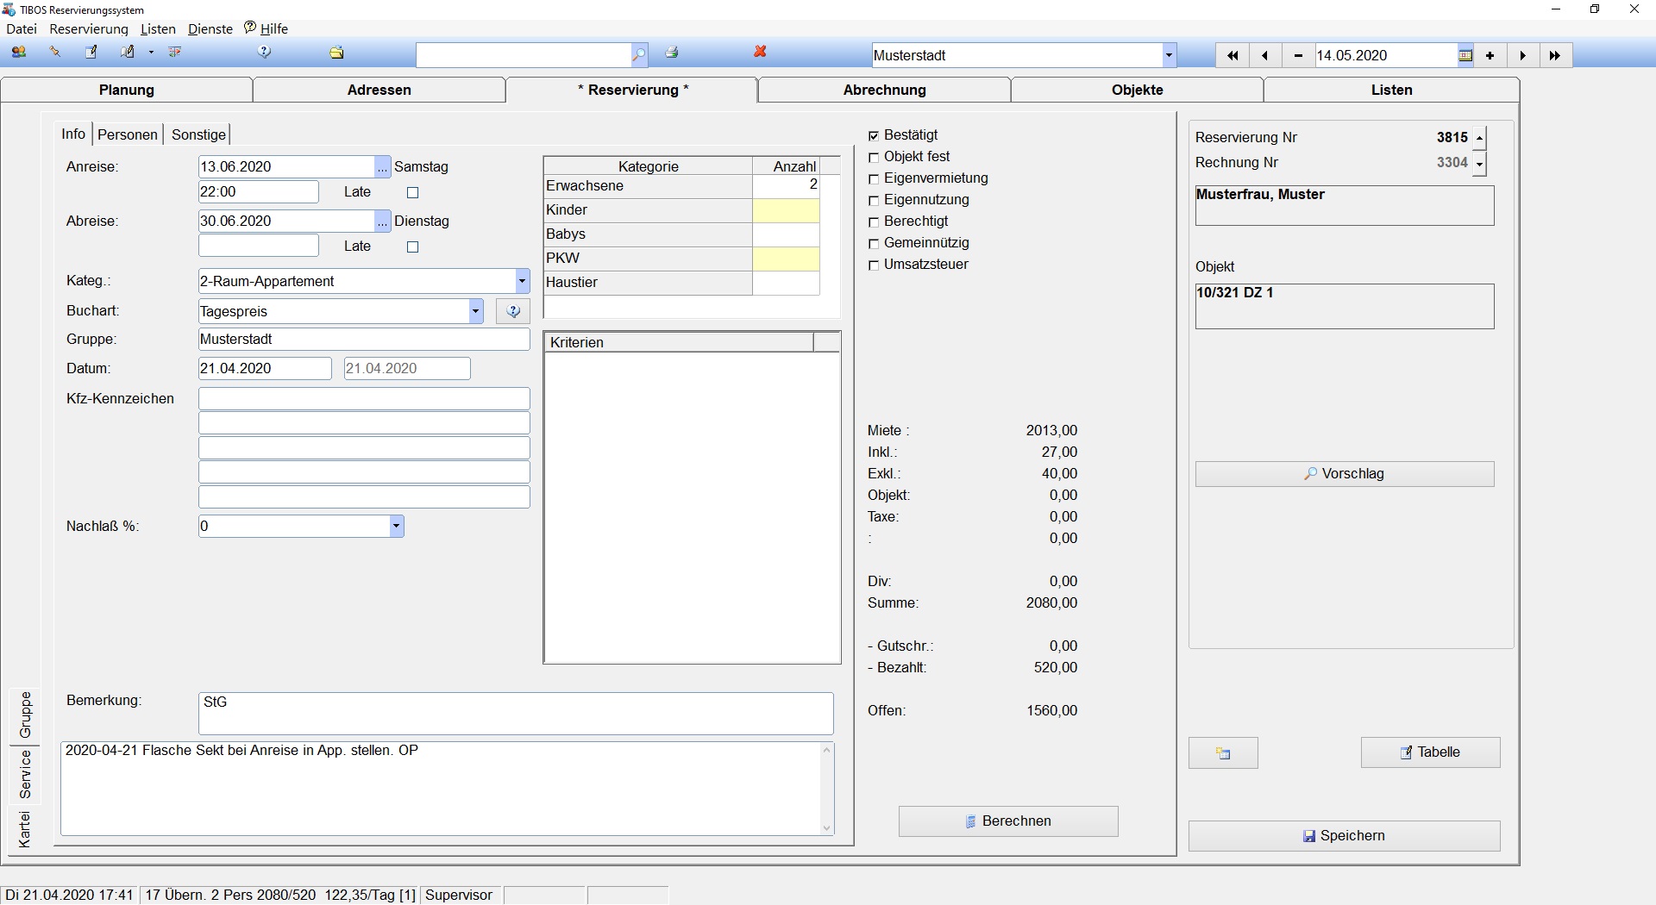Click the question mark toolbar icon
This screenshot has height=905, width=1656.
pyautogui.click(x=265, y=53)
